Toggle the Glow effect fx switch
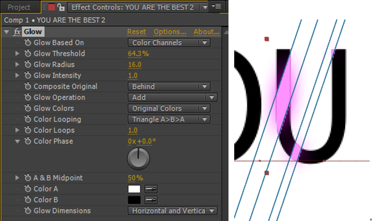Screen dimensions: 372x221 pyautogui.click(x=17, y=31)
